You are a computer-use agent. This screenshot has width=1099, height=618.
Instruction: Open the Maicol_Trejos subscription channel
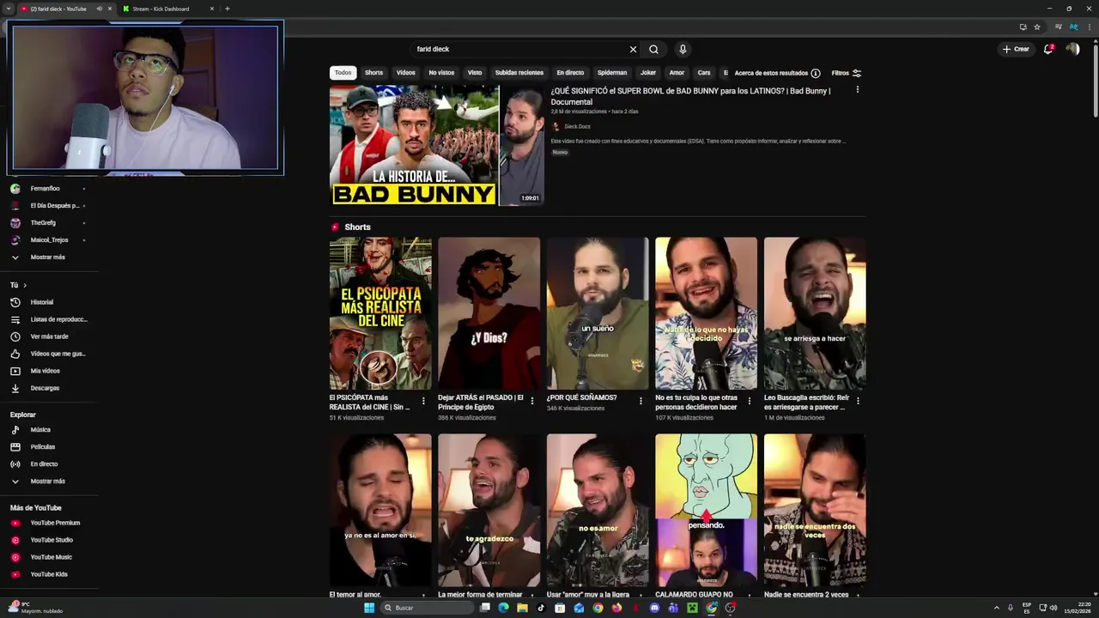pos(49,239)
